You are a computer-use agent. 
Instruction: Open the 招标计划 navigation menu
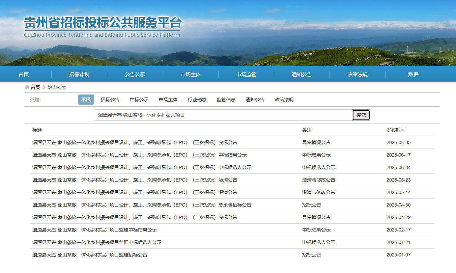tap(79, 75)
